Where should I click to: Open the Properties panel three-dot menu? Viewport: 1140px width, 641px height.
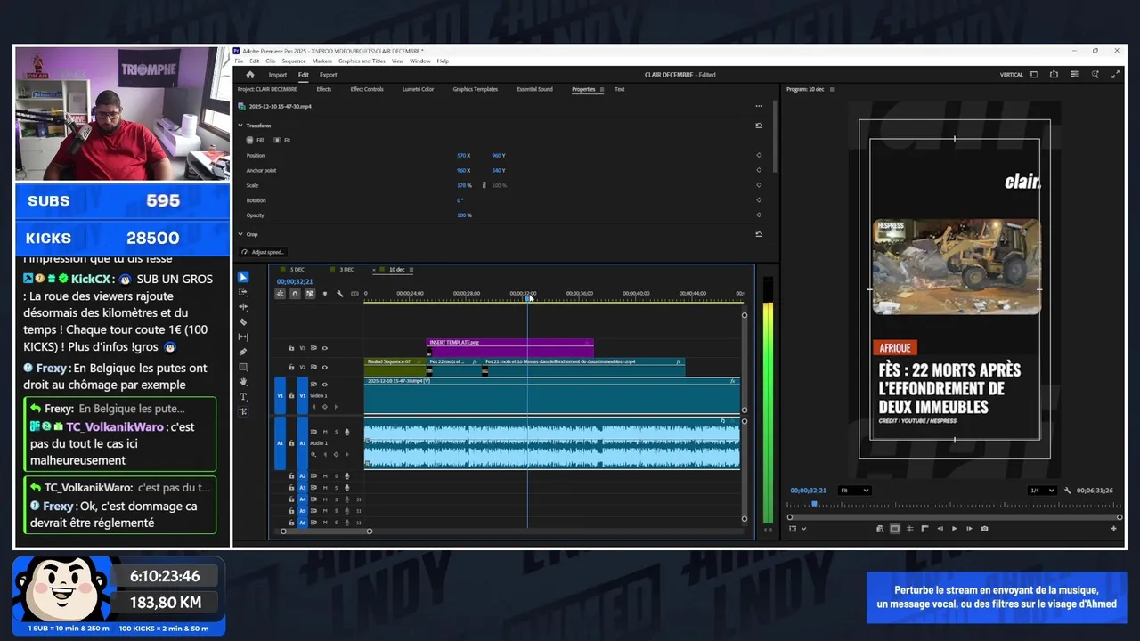[x=759, y=106]
